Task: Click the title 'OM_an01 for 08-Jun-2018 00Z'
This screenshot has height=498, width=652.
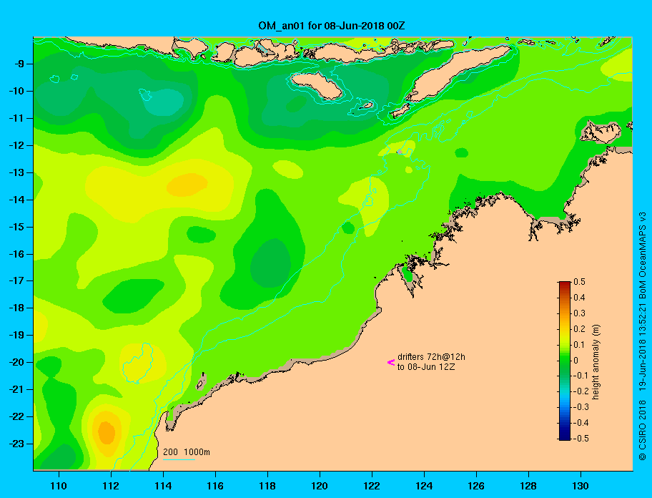Action: click(x=332, y=26)
